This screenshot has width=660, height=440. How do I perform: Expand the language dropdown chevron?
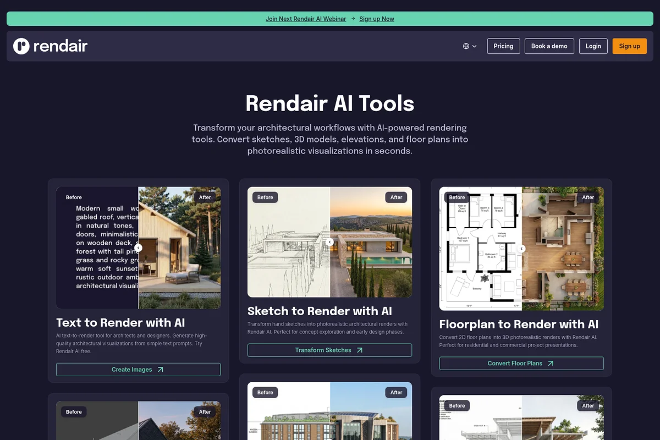click(475, 46)
